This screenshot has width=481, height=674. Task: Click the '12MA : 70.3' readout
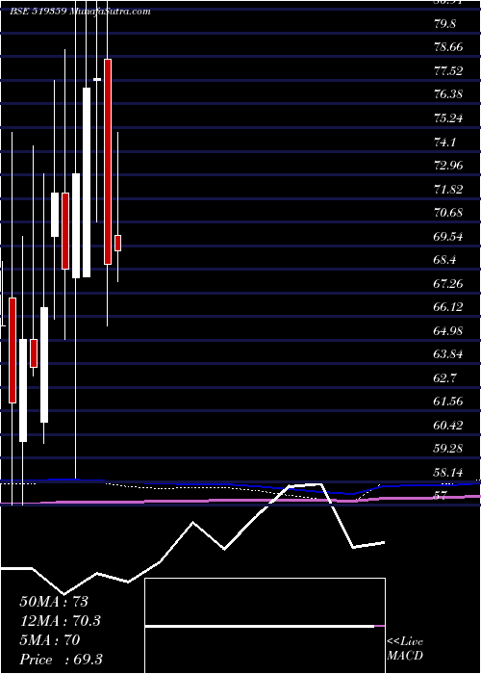(61, 621)
